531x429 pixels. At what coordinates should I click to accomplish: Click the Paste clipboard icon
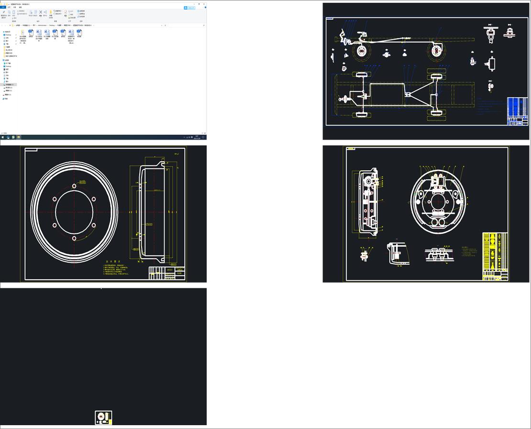tap(13, 12)
